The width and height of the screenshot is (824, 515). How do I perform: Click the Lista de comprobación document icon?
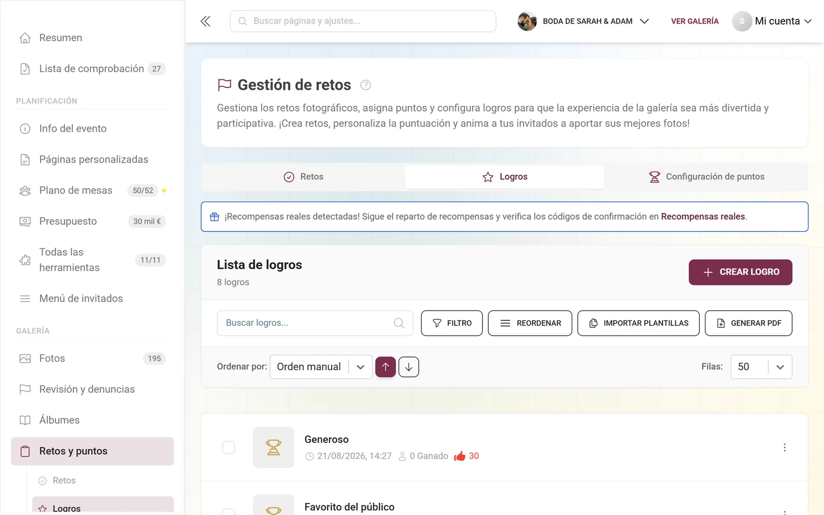click(25, 69)
